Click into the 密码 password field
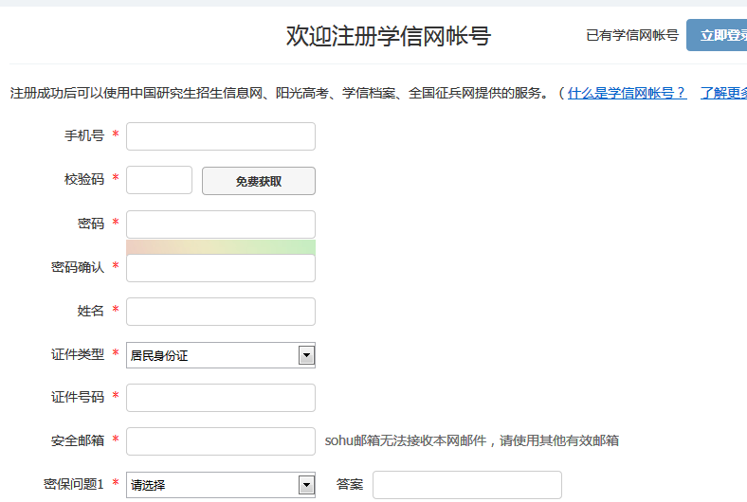The width and height of the screenshot is (747, 502). tap(220, 224)
